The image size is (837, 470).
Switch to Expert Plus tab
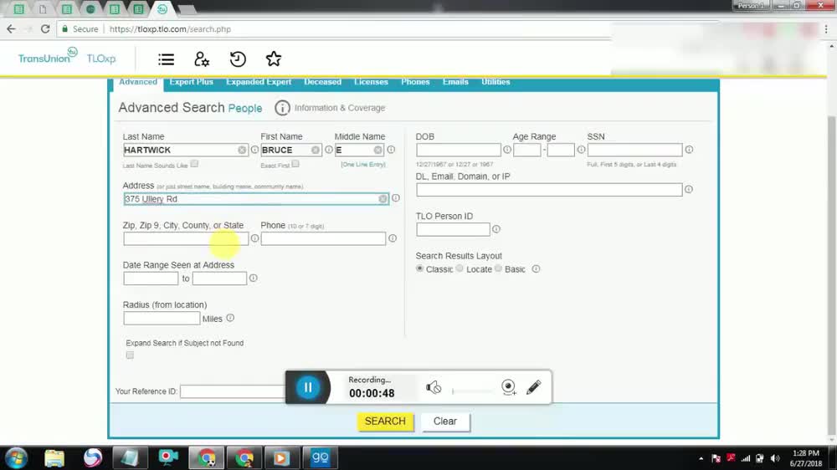(x=191, y=82)
